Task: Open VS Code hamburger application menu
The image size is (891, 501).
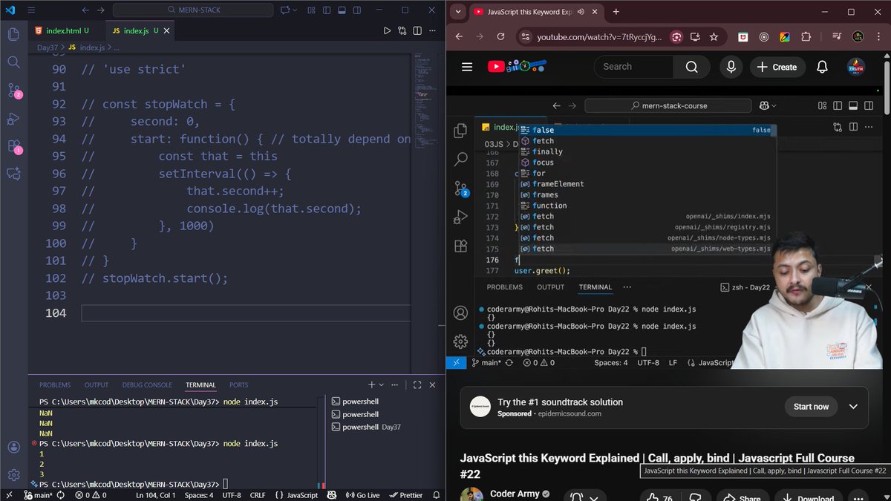Action: 31,11
